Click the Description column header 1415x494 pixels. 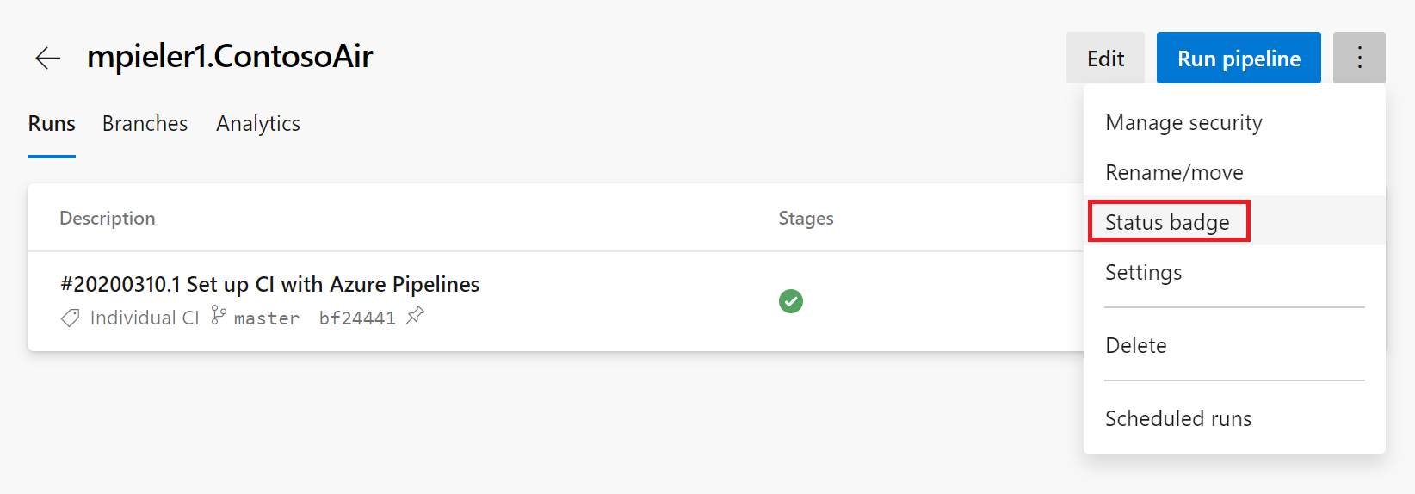[108, 219]
